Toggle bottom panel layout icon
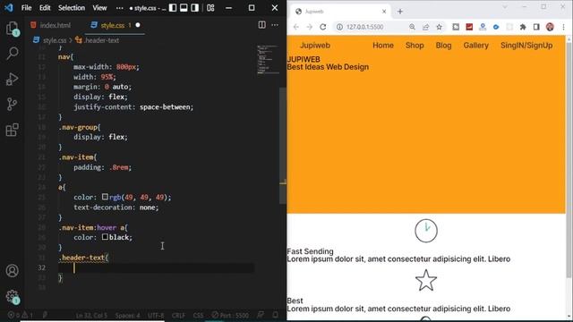The height and width of the screenshot is (322, 573). (184, 8)
